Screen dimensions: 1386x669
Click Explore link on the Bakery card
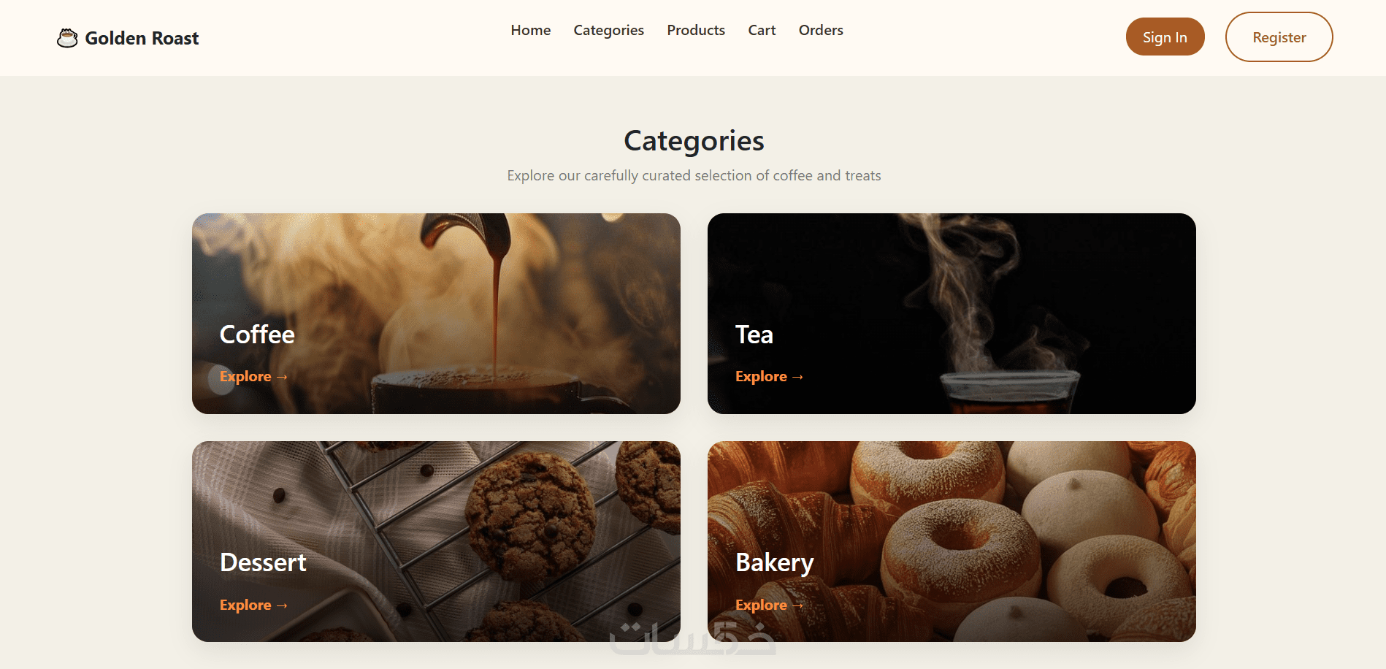(x=770, y=605)
